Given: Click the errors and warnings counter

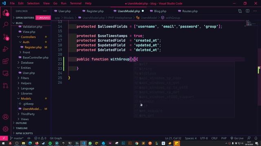Looking at the screenshot, I should tap(40, 138).
